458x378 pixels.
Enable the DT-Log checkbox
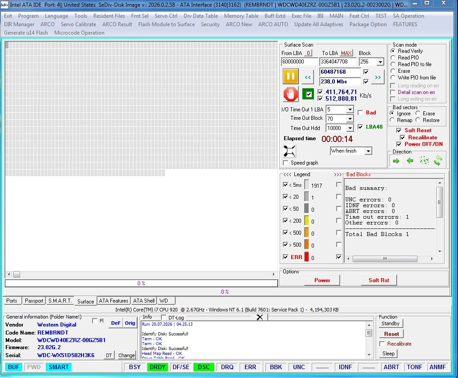164,317
